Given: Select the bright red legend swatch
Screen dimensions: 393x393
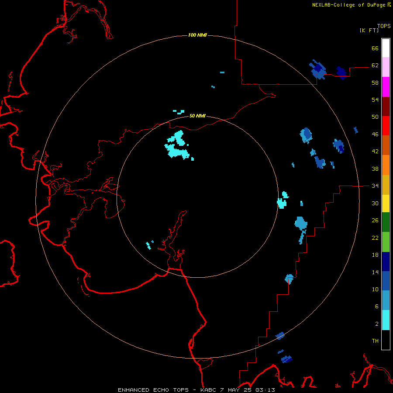Looking at the screenshot, I should click(386, 126).
